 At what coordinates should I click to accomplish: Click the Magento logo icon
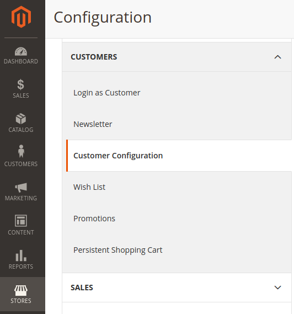(x=21, y=17)
